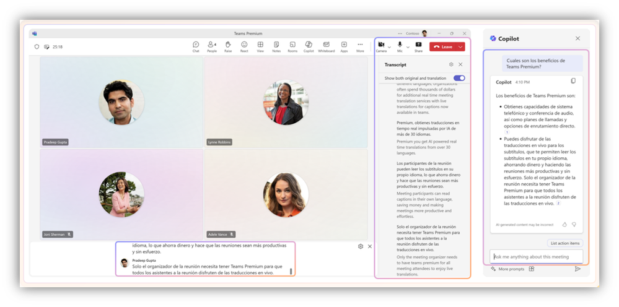Image resolution: width=619 pixels, height=307 pixels.
Task: Click the captions scrollbar handle
Action: (291, 272)
